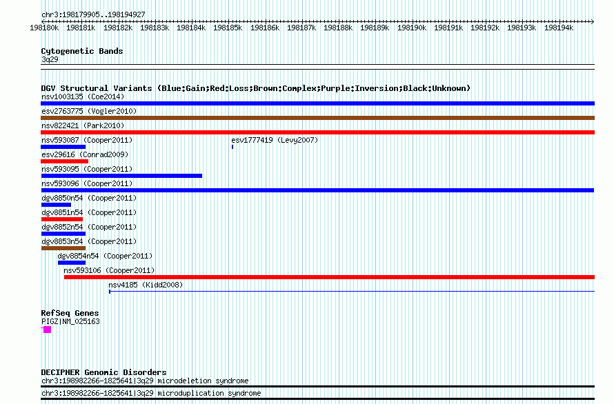Click the nsv822421 (Park2010) red loss bar
614x404 pixels.
point(317,132)
